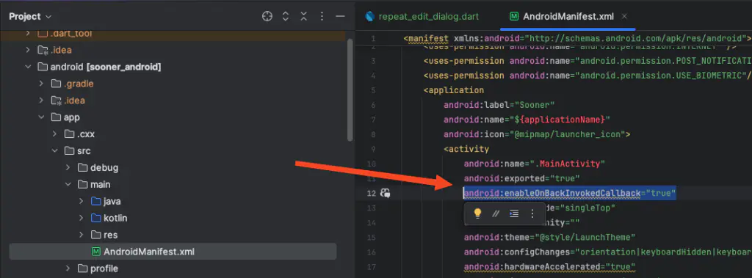This screenshot has height=278, width=752.
Task: Click the yellow lightbulb quick-fix icon
Action: pos(477,213)
